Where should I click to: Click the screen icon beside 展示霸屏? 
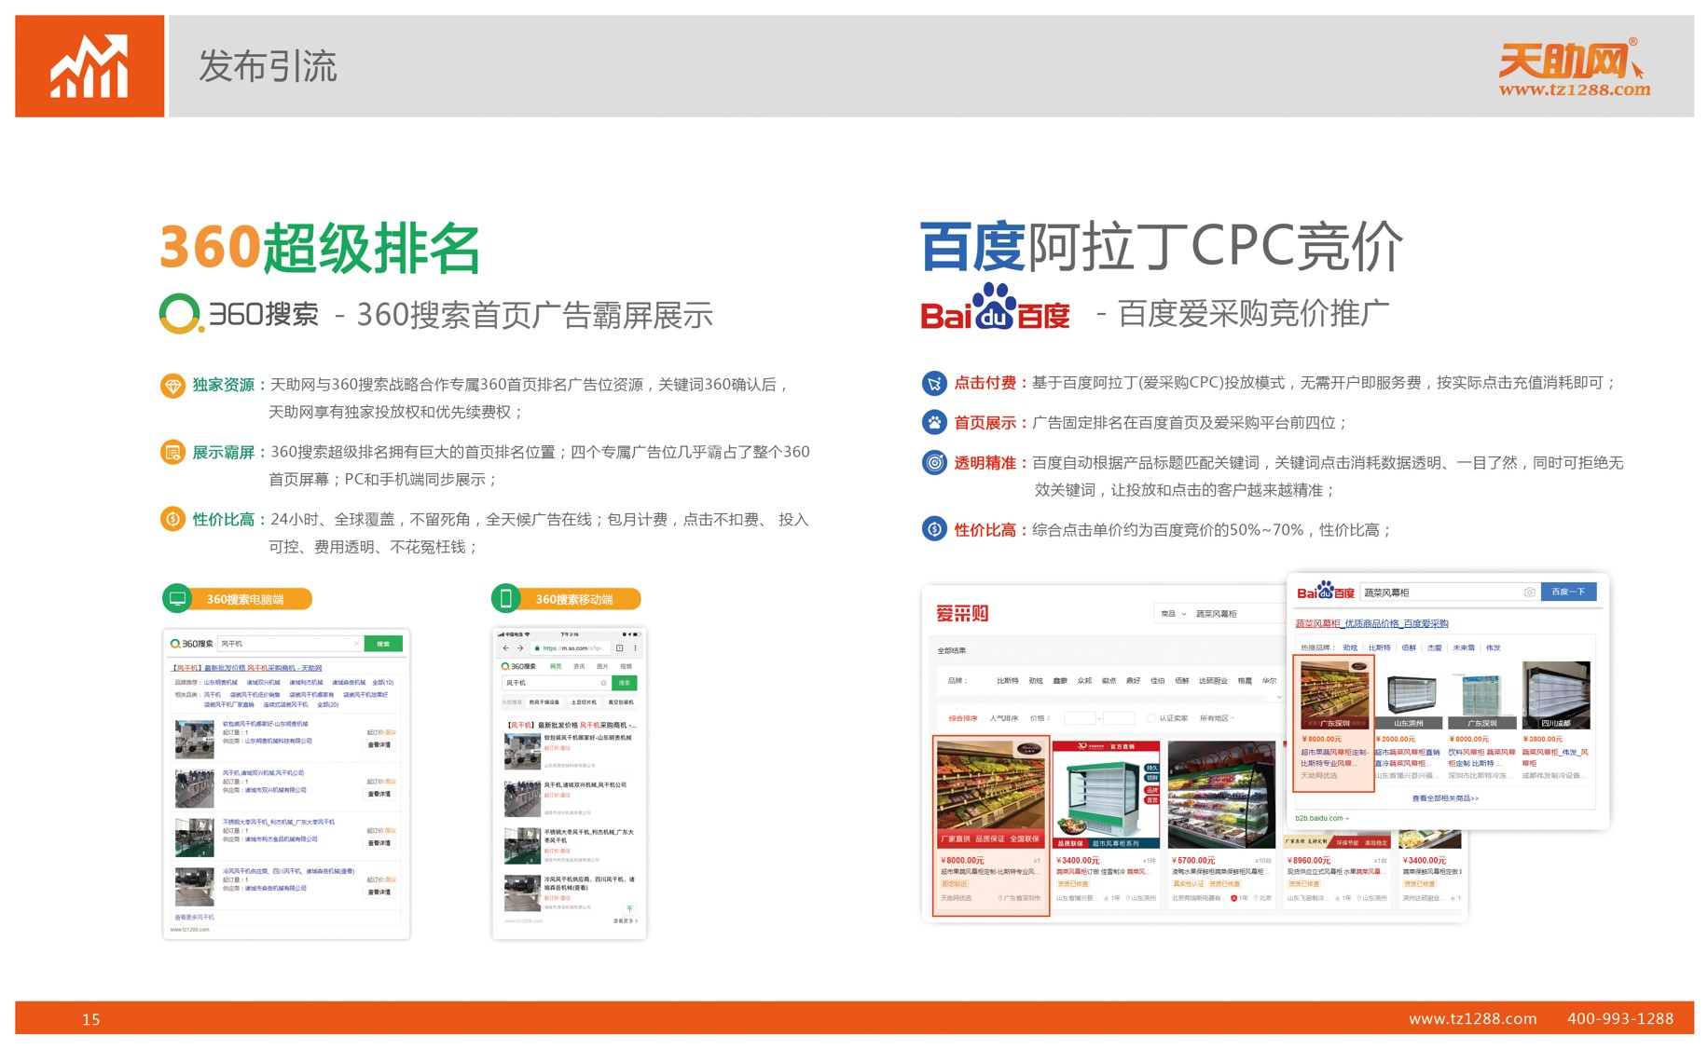coord(172,453)
